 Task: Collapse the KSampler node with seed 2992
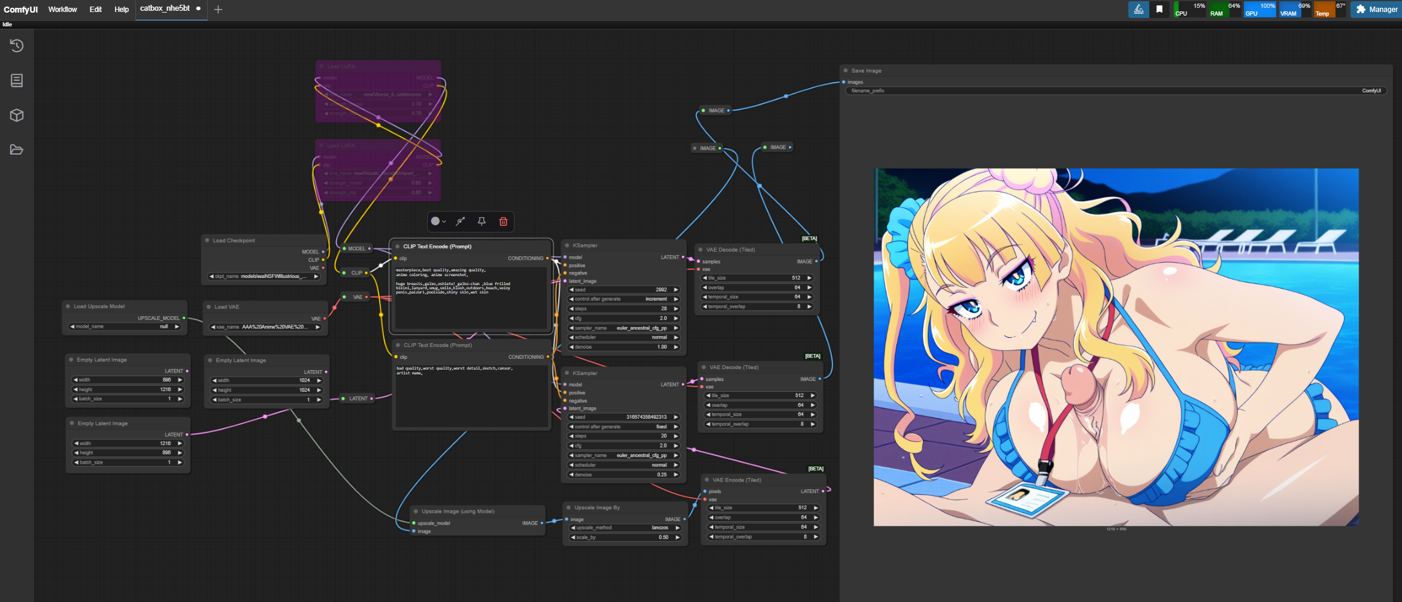click(x=567, y=245)
